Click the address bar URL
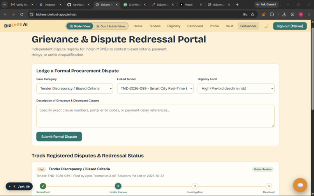Screen dimensions: 314x196 pyautogui.click(x=56, y=14)
